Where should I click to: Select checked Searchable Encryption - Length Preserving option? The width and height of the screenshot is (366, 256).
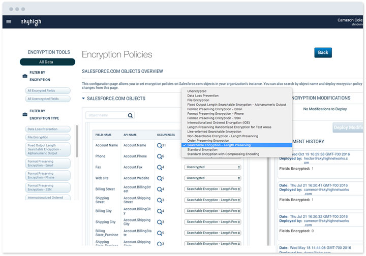click(237, 145)
